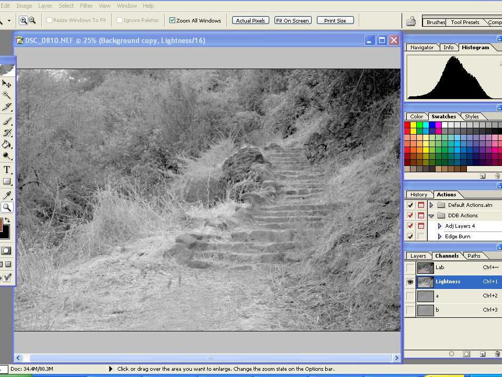Select the Lab composite channel thumbnail
Image resolution: width=502 pixels, height=377 pixels.
[425, 268]
